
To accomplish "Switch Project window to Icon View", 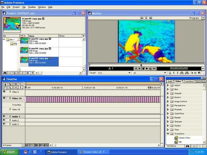I will 23,73.
